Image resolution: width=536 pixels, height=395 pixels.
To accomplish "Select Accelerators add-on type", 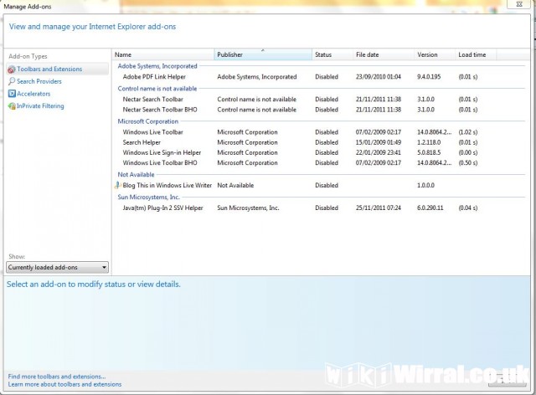I will coord(33,94).
